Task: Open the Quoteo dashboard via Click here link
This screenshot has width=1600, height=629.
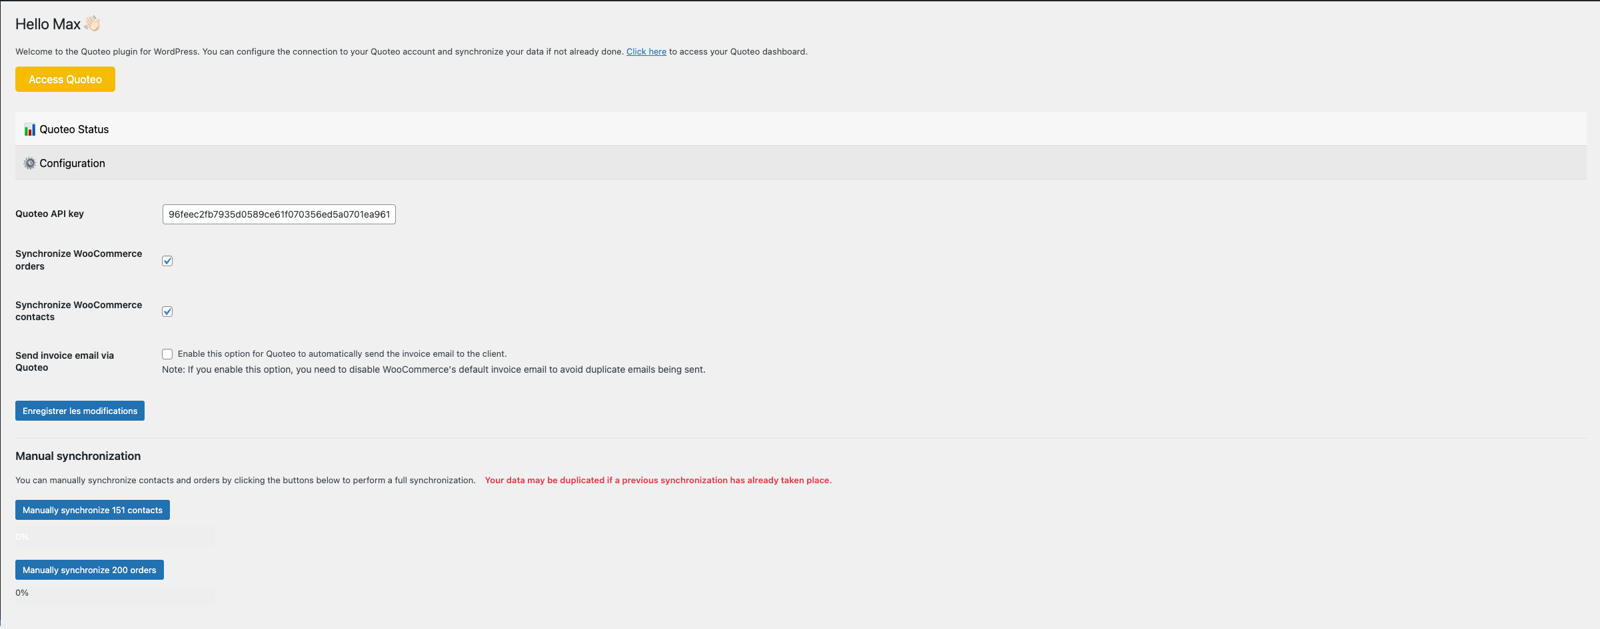Action: point(646,51)
